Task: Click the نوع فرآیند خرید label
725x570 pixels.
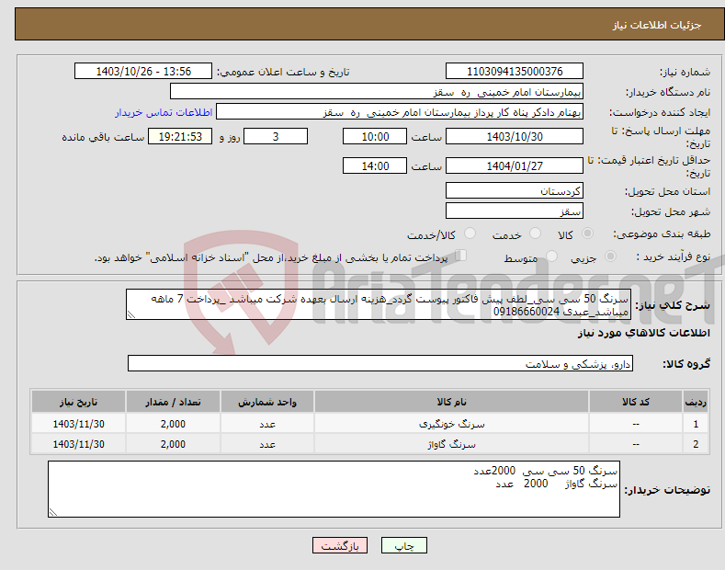Action: point(674,256)
